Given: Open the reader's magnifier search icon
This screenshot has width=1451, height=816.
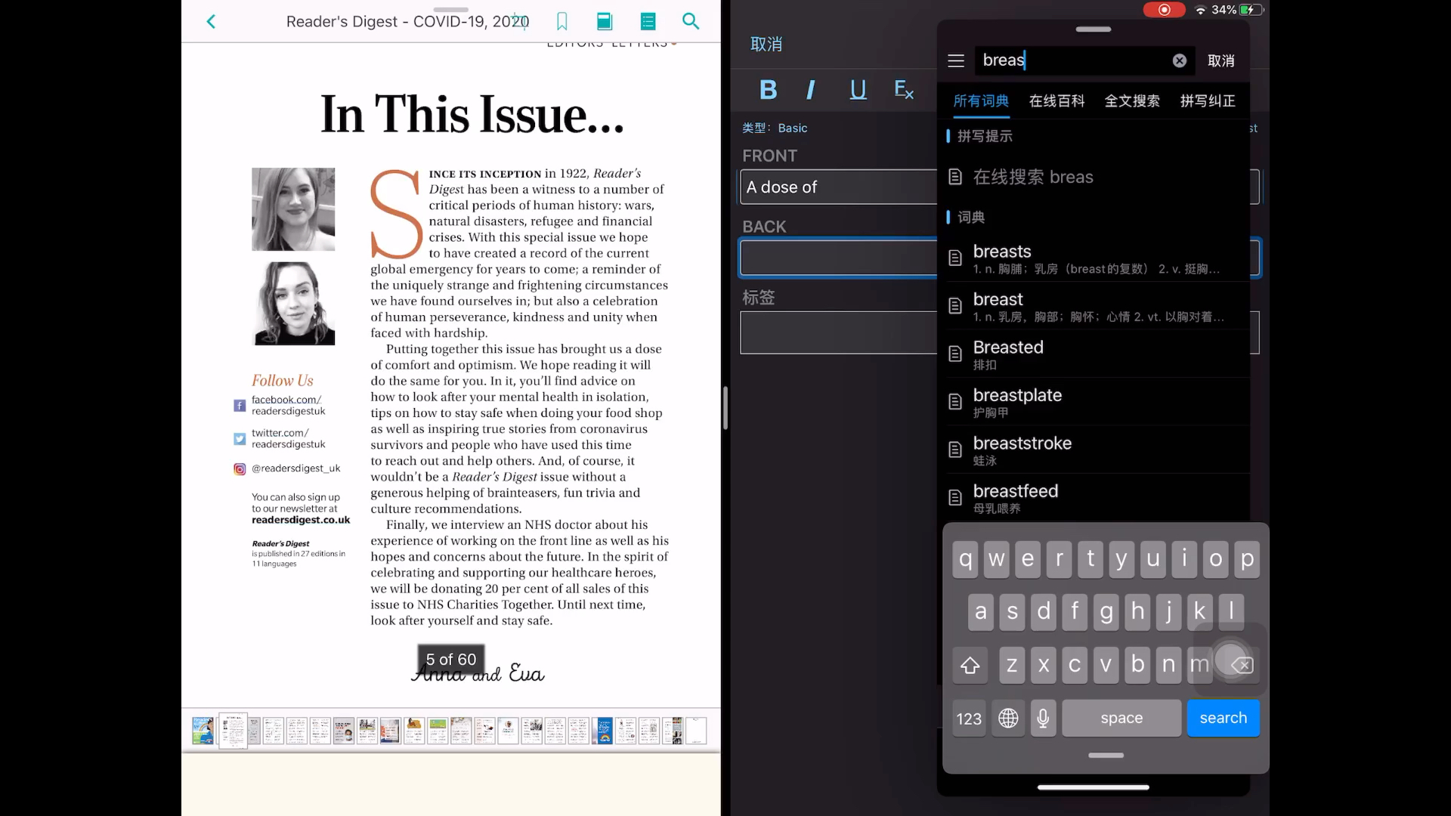Looking at the screenshot, I should (690, 21).
